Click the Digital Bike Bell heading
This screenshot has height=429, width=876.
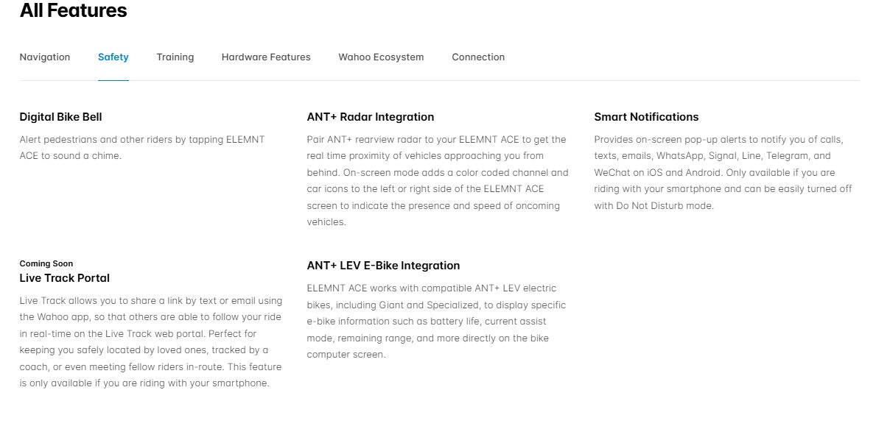[60, 117]
